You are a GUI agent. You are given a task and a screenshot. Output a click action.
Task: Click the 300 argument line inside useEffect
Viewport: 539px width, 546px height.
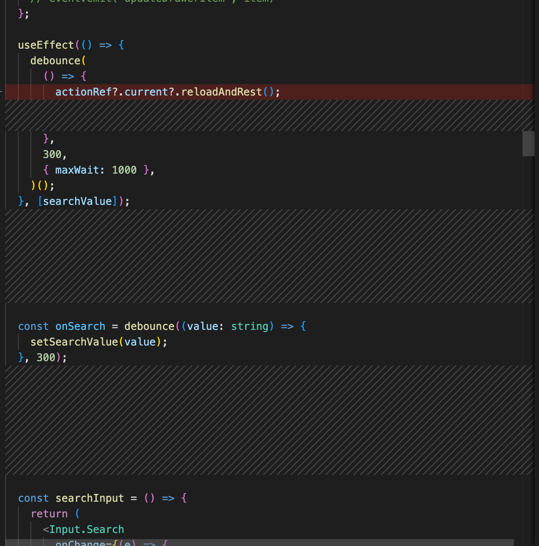pos(52,155)
